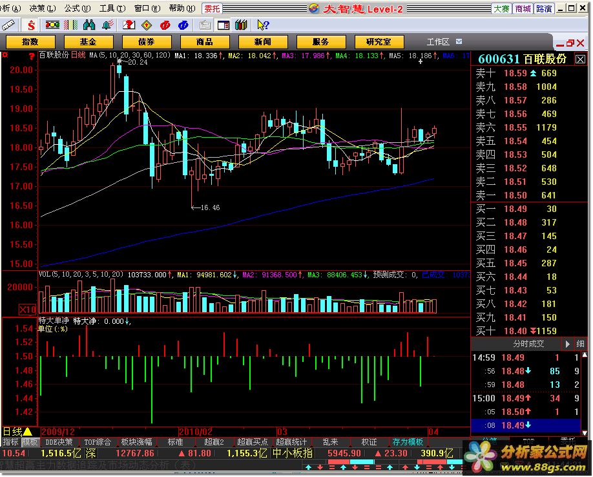Click the yellow 新闻 button
The image size is (593, 477).
tap(262, 41)
